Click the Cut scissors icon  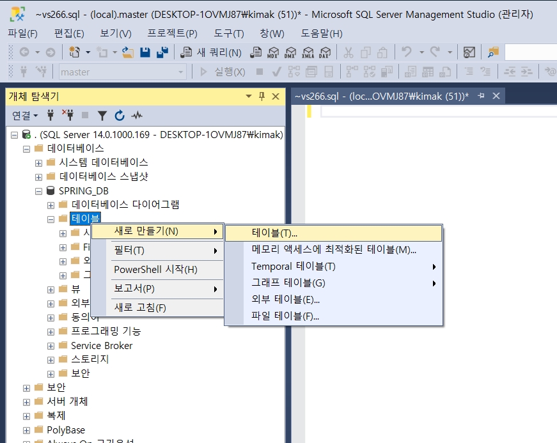click(x=349, y=52)
